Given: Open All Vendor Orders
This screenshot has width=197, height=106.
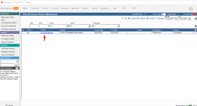Looking at the screenshot, I should point(8,39).
